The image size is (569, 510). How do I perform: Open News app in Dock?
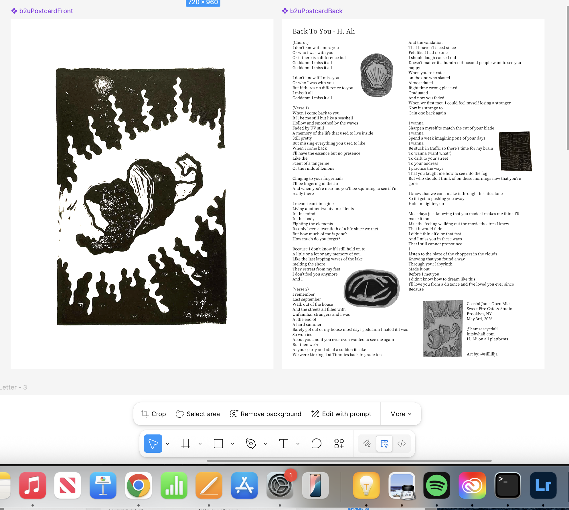tap(68, 485)
